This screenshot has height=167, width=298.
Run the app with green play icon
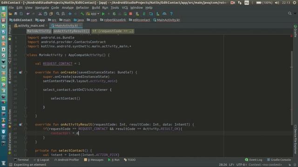[x=103, y=14]
